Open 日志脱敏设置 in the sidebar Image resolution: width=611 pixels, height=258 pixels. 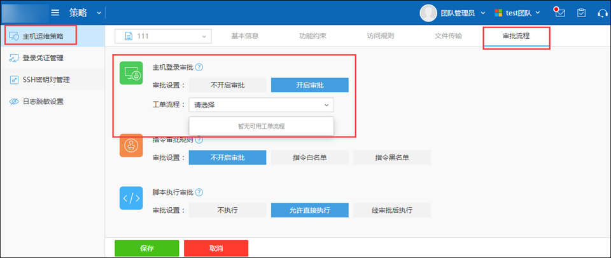(53, 102)
